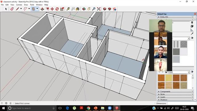The height and width of the screenshot is (111, 197).
Task: Select the Rotate tool
Action: coord(57,9)
